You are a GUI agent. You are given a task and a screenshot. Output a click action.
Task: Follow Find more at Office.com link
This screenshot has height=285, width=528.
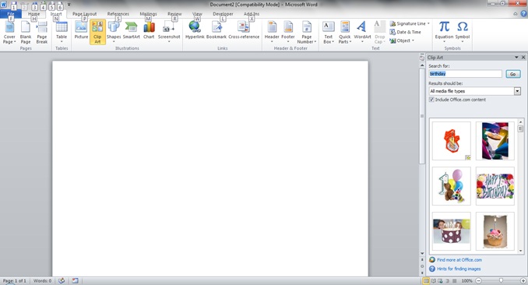[x=459, y=260]
